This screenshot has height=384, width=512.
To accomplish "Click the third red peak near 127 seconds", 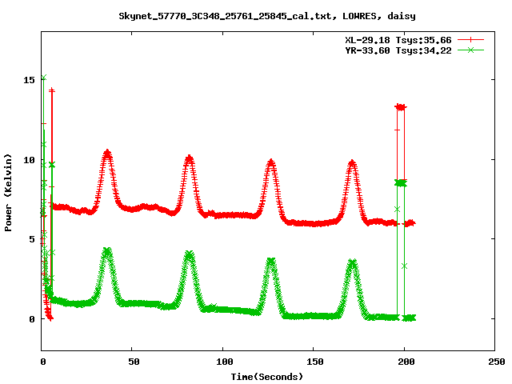I will click(270, 162).
